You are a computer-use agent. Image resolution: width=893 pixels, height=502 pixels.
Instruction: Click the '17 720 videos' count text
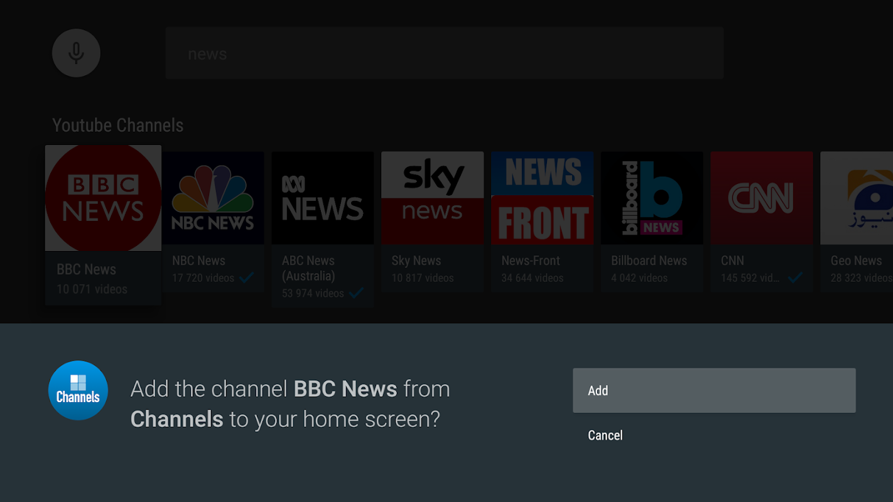[x=203, y=278]
